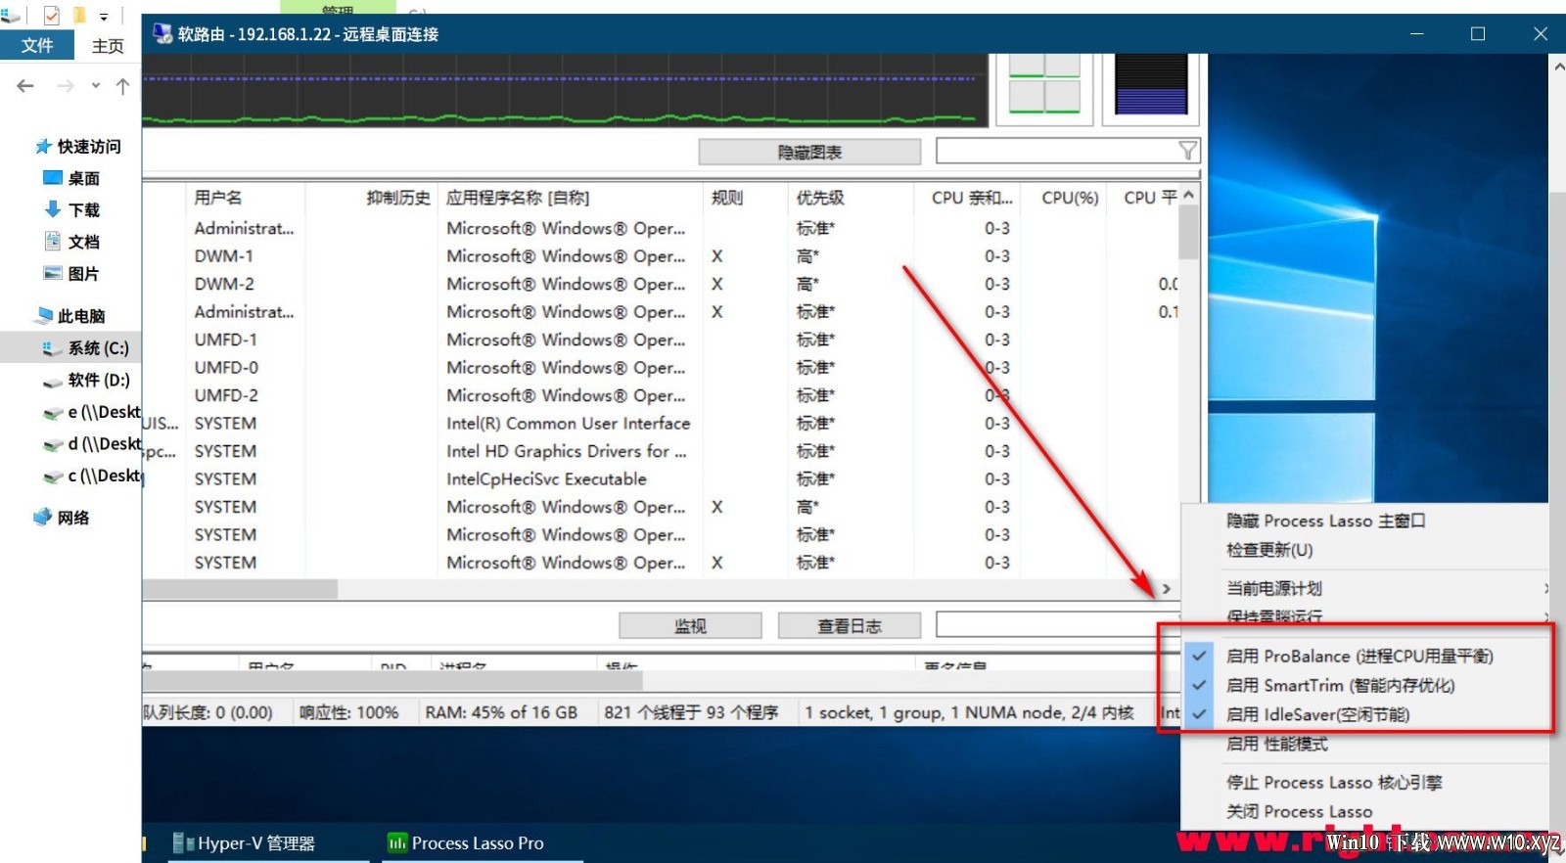
Task: Select the DWM-1 process row
Action: point(661,256)
